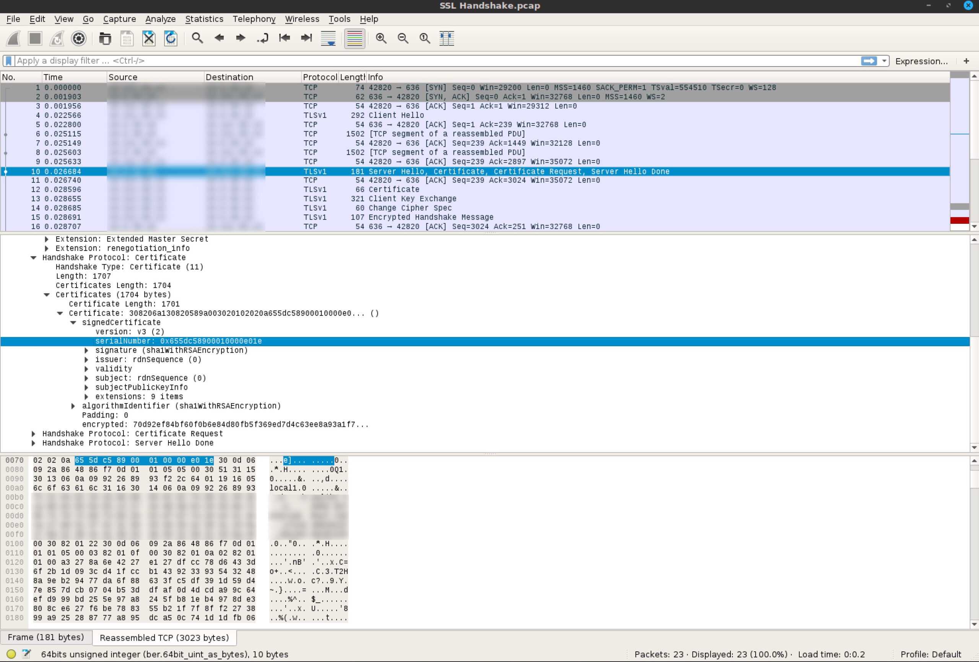Open the Statistics menu

coord(205,18)
